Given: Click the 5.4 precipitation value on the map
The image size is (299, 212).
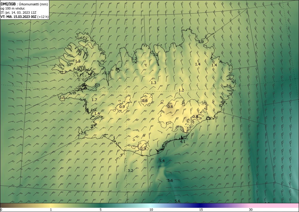Looking at the screenshot, I should click(162, 161).
